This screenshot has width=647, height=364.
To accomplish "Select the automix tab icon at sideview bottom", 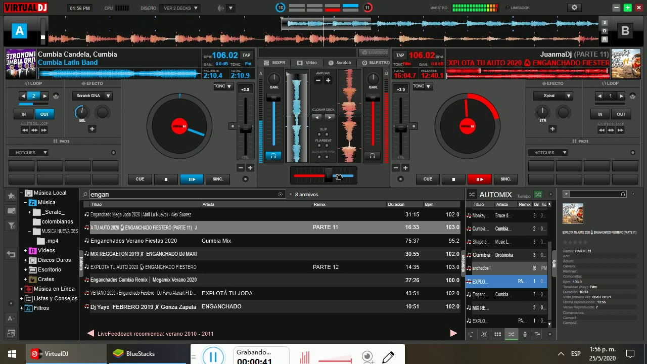I will (511, 334).
